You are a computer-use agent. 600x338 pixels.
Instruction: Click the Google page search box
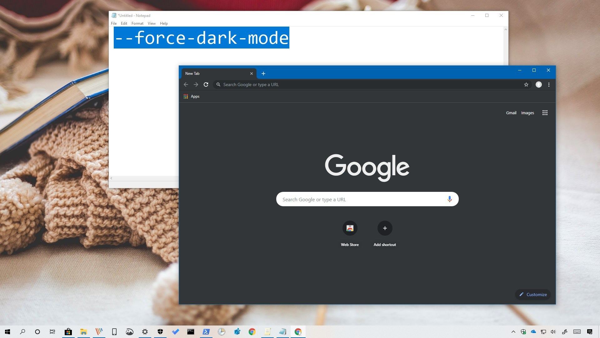(x=359, y=199)
